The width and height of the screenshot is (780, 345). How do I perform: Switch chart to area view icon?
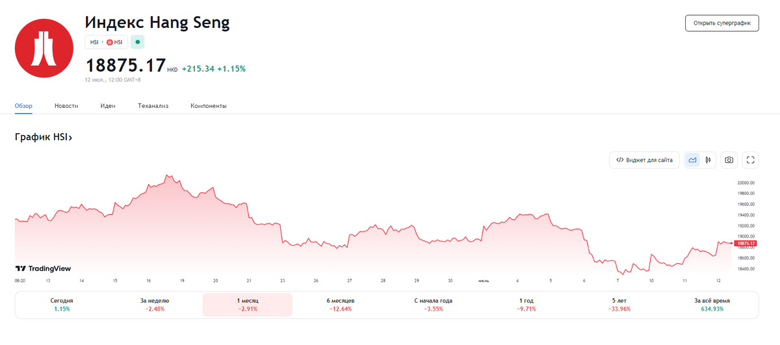[692, 160]
